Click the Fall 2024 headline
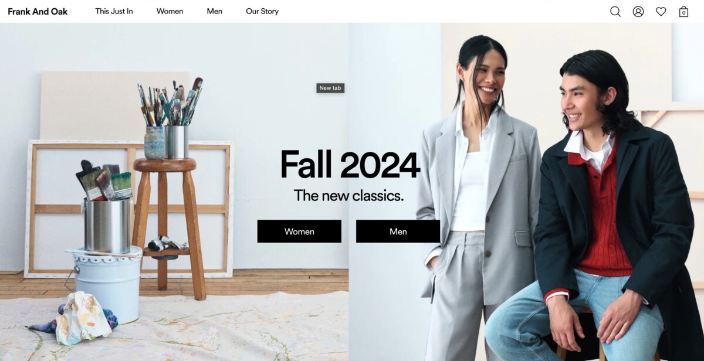 [350, 165]
